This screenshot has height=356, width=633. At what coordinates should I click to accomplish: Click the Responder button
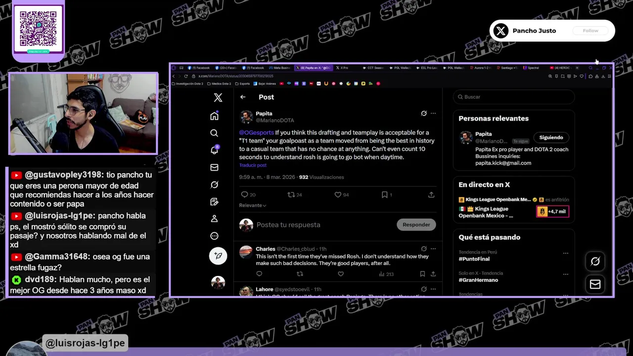click(x=416, y=224)
